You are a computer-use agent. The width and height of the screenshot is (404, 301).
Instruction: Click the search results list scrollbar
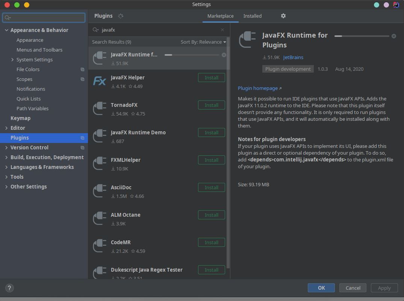pos(228,152)
